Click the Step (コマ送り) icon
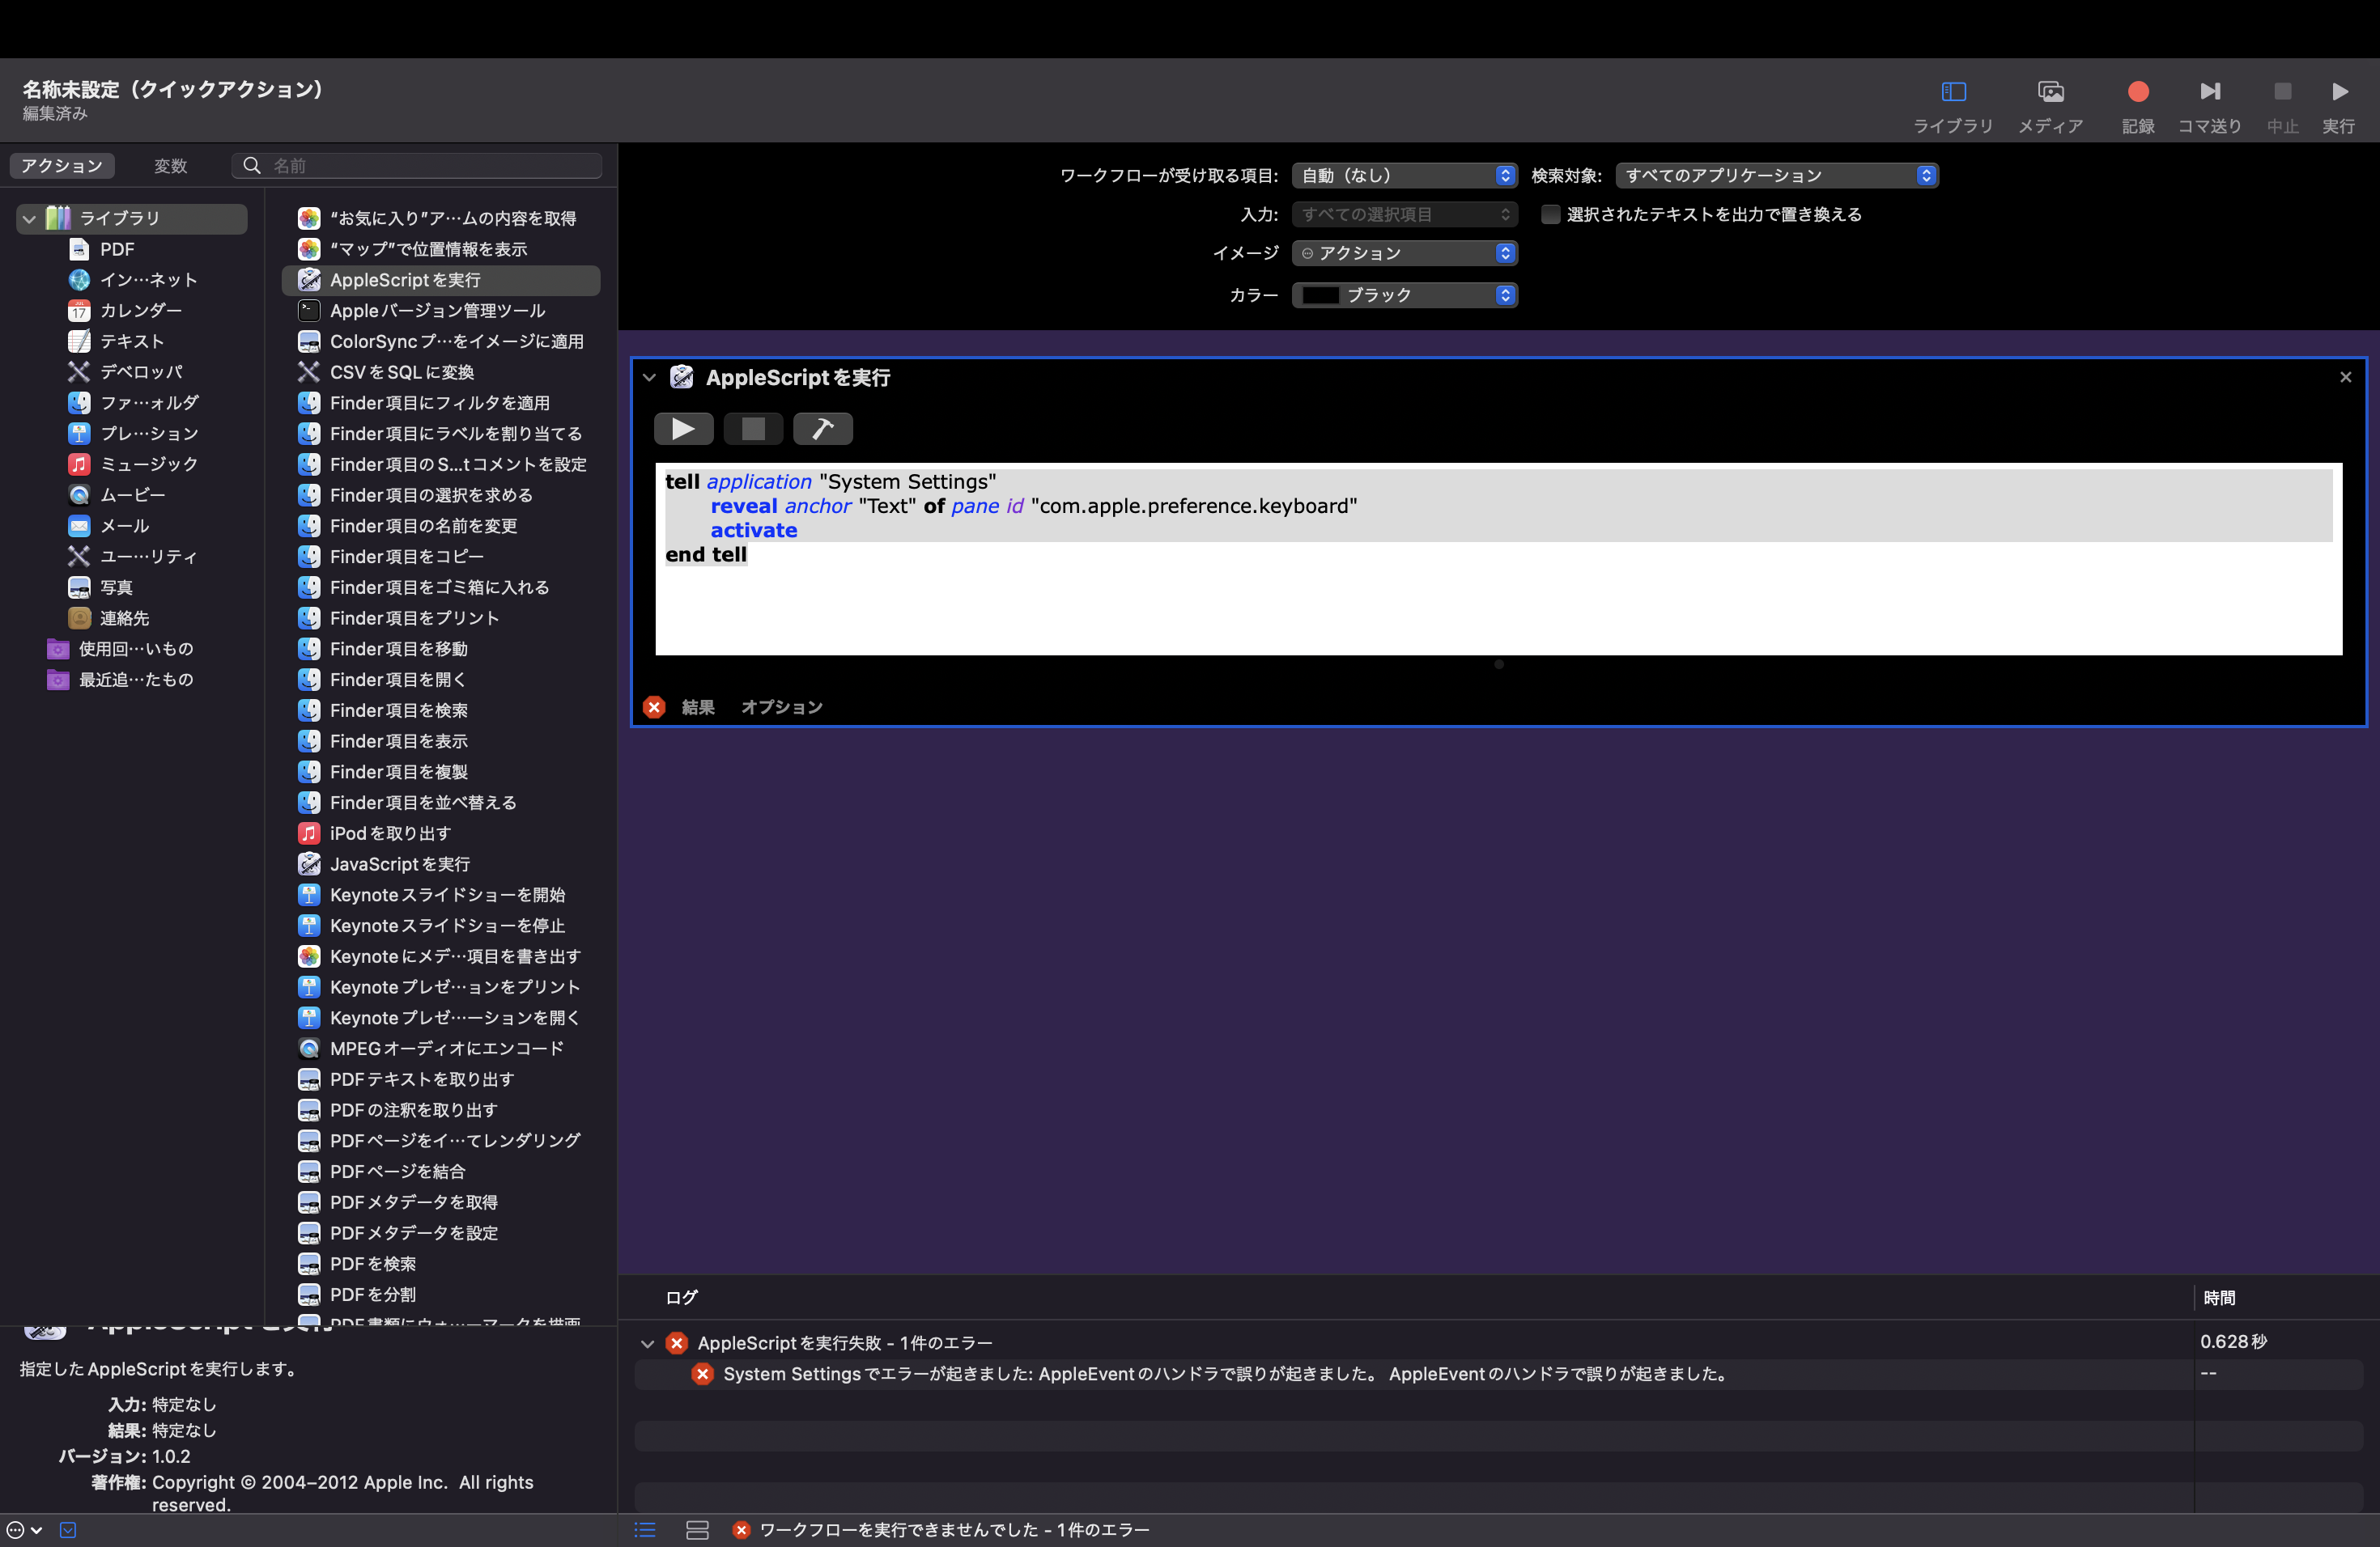The width and height of the screenshot is (2380, 1547). click(2209, 92)
